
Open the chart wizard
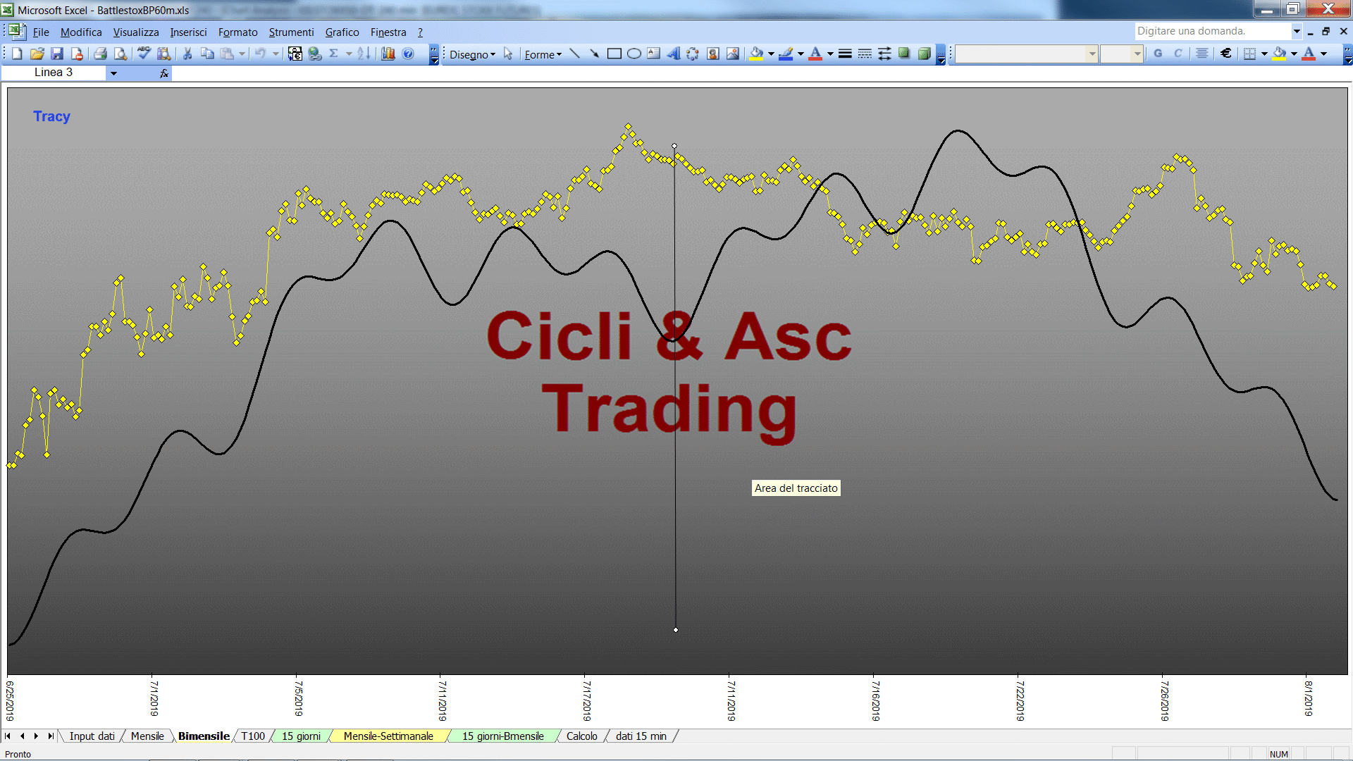coord(388,54)
